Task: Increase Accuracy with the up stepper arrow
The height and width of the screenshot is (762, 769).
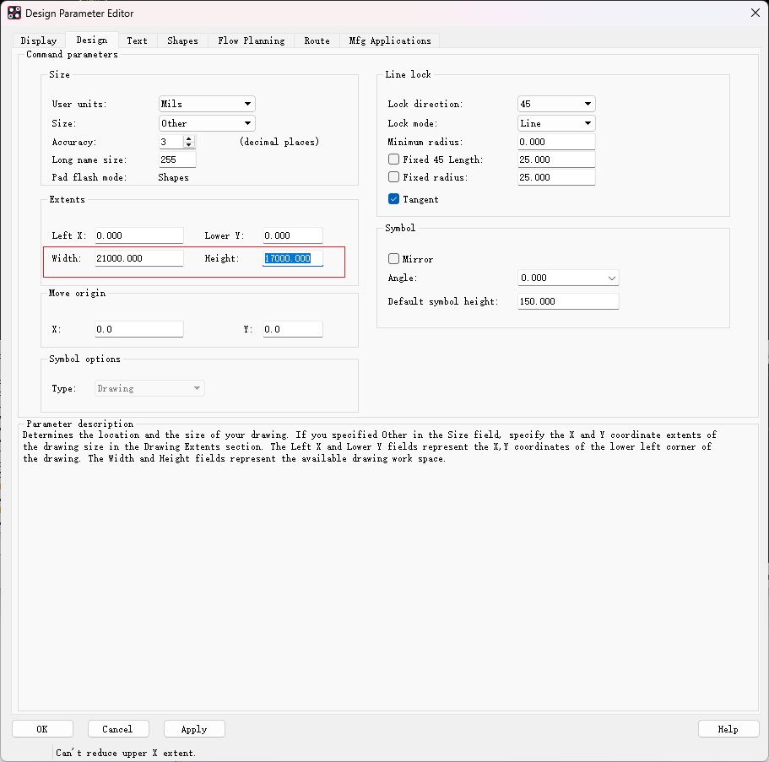Action: 189,138
